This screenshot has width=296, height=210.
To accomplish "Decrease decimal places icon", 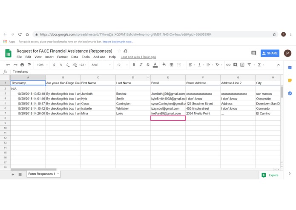I will tap(68, 65).
